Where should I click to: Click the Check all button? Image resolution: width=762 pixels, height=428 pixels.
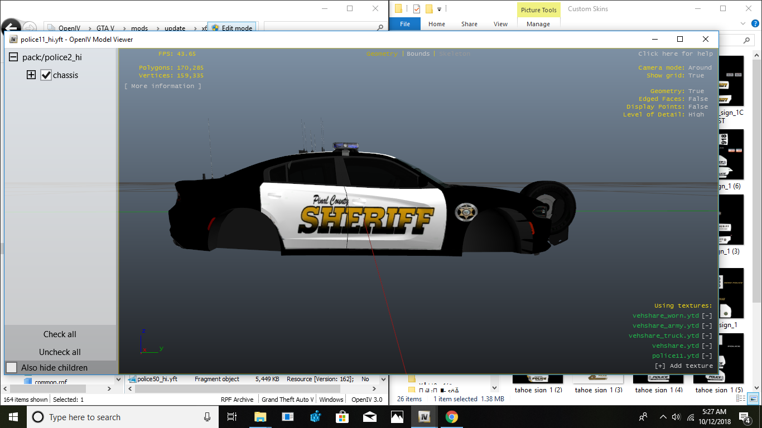60,334
